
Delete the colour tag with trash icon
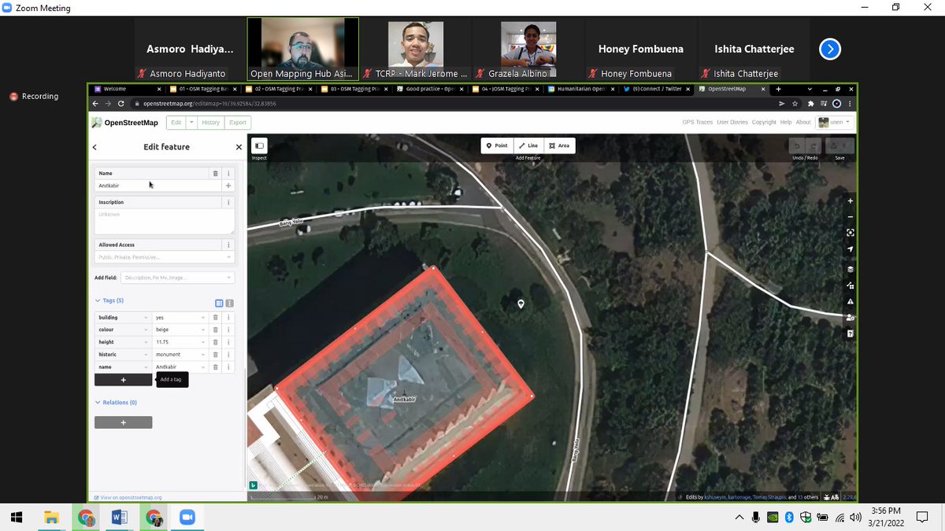click(x=215, y=330)
